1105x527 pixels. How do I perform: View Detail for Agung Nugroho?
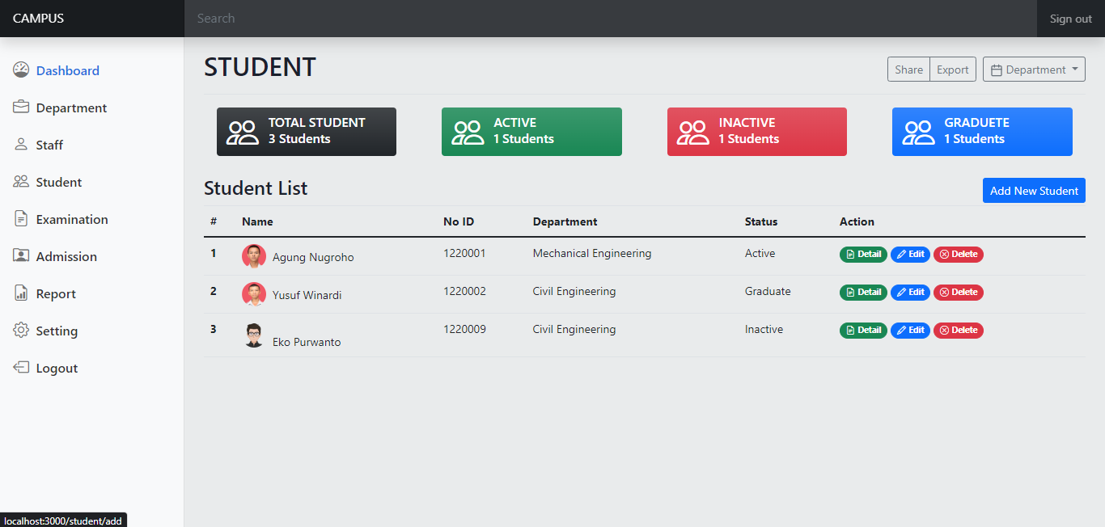(x=863, y=254)
